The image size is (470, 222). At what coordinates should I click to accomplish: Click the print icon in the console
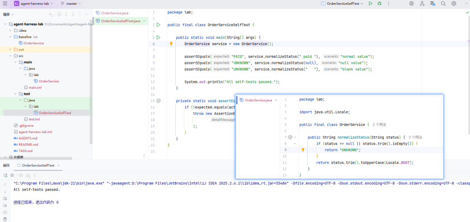pos(5,212)
